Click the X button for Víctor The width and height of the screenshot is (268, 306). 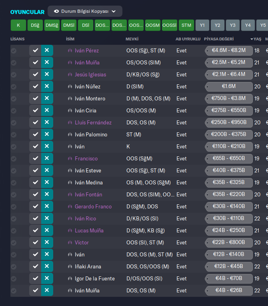(x=47, y=242)
